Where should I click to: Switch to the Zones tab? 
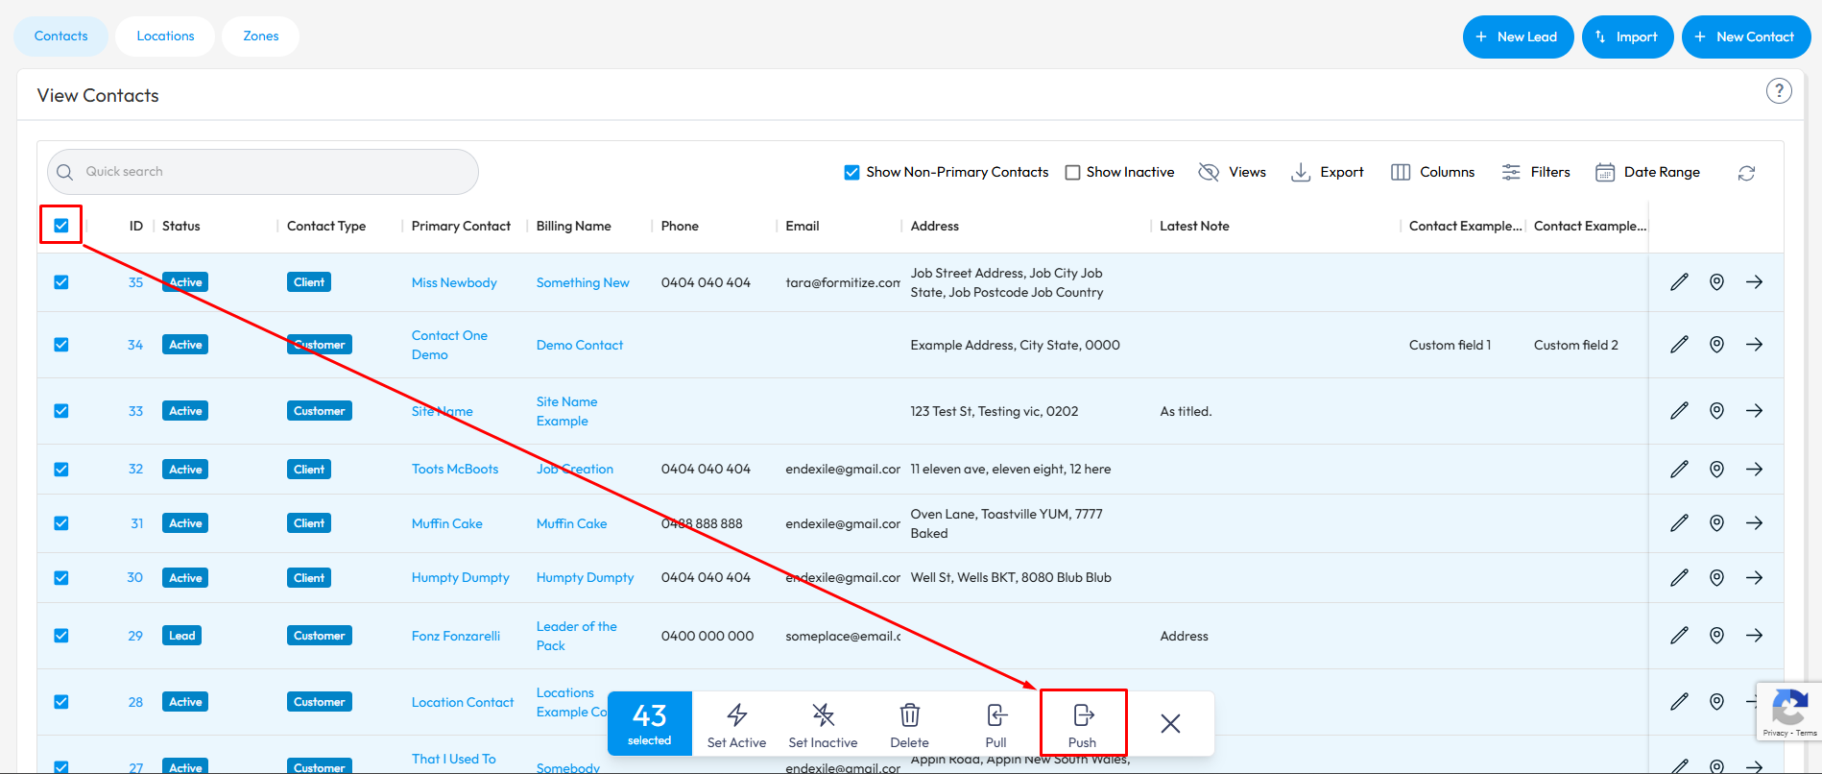[x=260, y=36]
